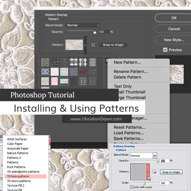Click the OK button
This screenshot has width=191, height=191.
pyautogui.click(x=174, y=18)
